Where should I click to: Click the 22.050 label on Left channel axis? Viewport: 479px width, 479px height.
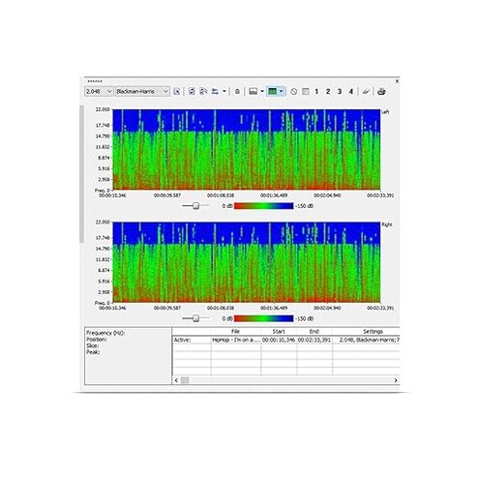coord(103,109)
